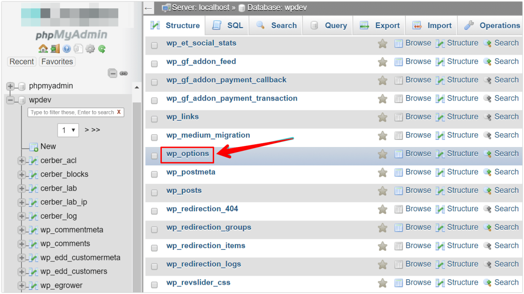Screen dimensions: 524x294
Task: Open the settings gear icon in sidebar
Action: click(x=90, y=48)
